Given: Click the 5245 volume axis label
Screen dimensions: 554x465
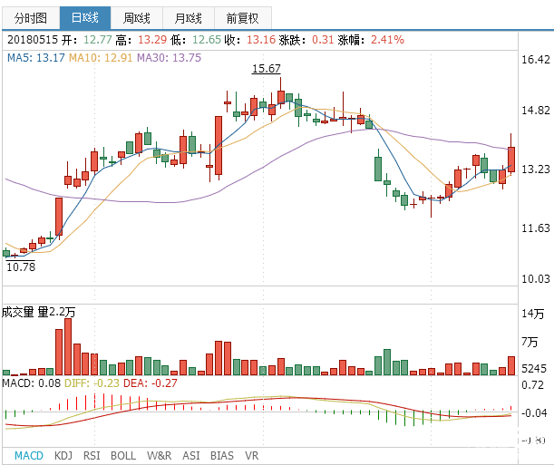Looking at the screenshot, I should [x=534, y=369].
